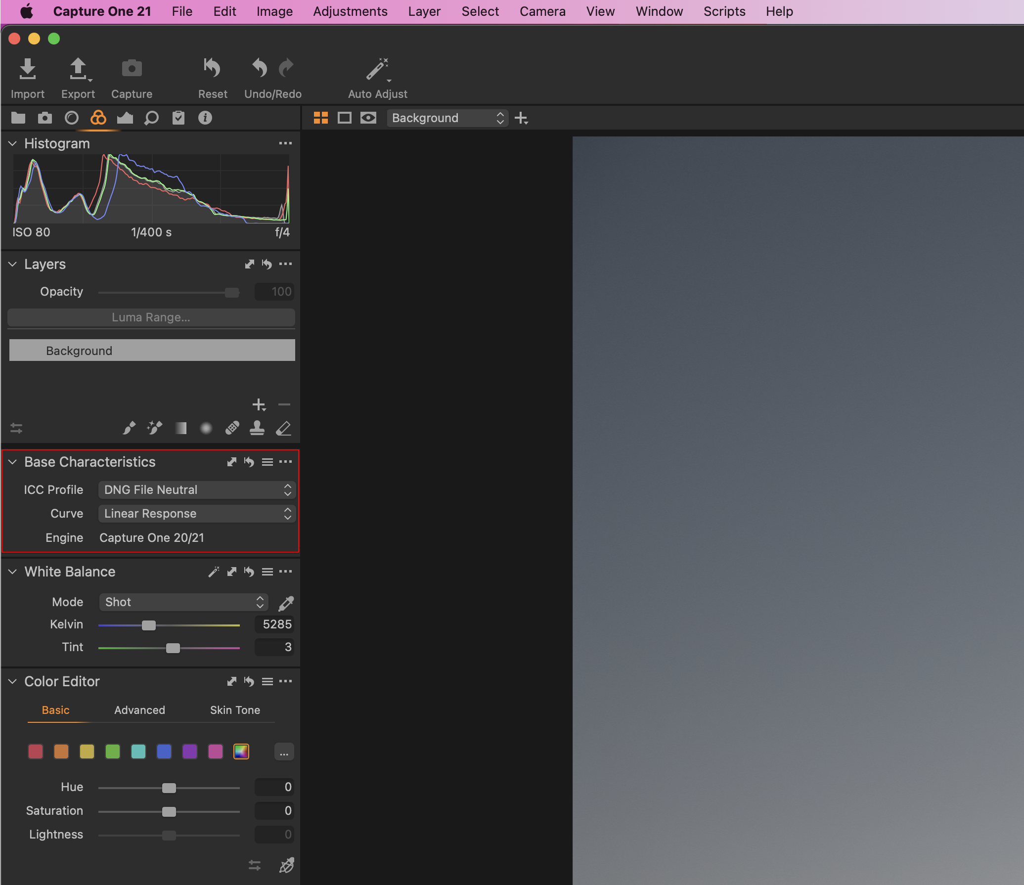
Task: Click the Import toolbar icon
Action: click(28, 69)
